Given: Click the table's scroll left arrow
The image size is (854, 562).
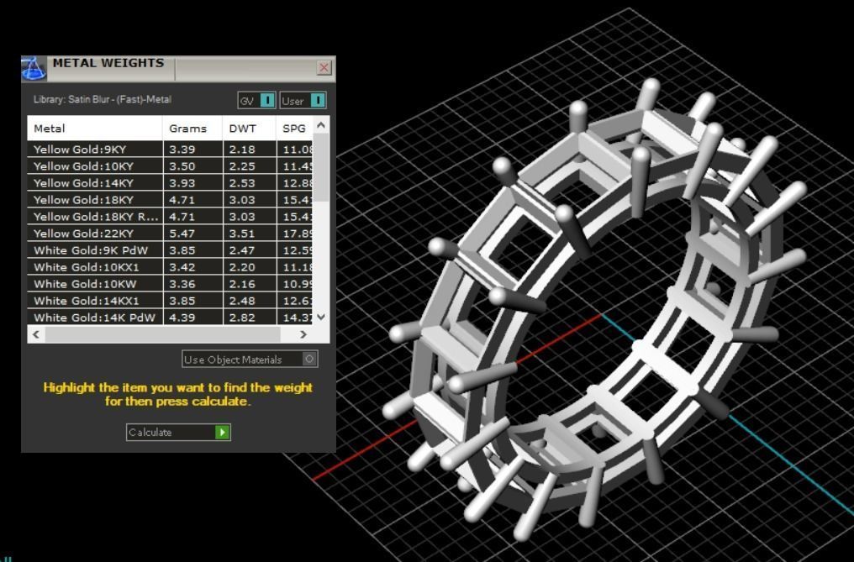Looking at the screenshot, I should (36, 334).
